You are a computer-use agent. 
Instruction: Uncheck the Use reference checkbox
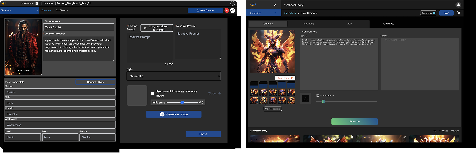coord(318,95)
